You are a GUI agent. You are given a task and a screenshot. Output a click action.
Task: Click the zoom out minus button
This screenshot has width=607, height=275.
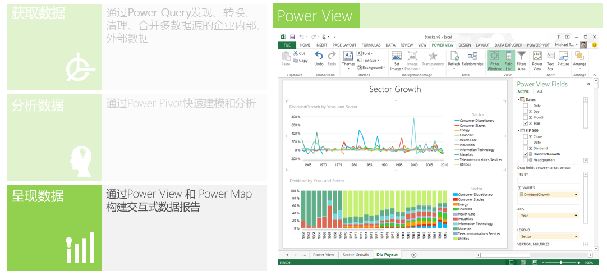544,263
